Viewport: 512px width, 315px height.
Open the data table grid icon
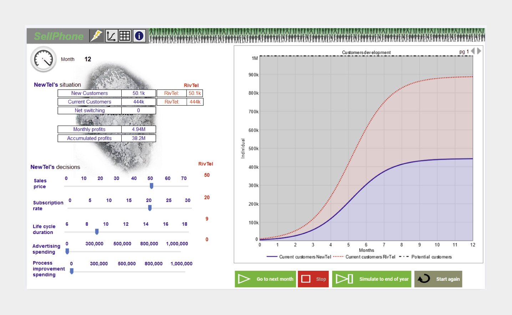click(125, 36)
